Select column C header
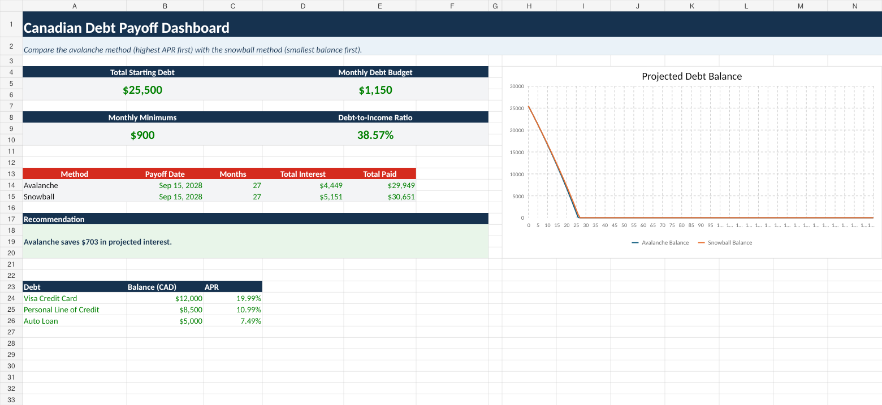This screenshot has width=882, height=405. point(233,6)
